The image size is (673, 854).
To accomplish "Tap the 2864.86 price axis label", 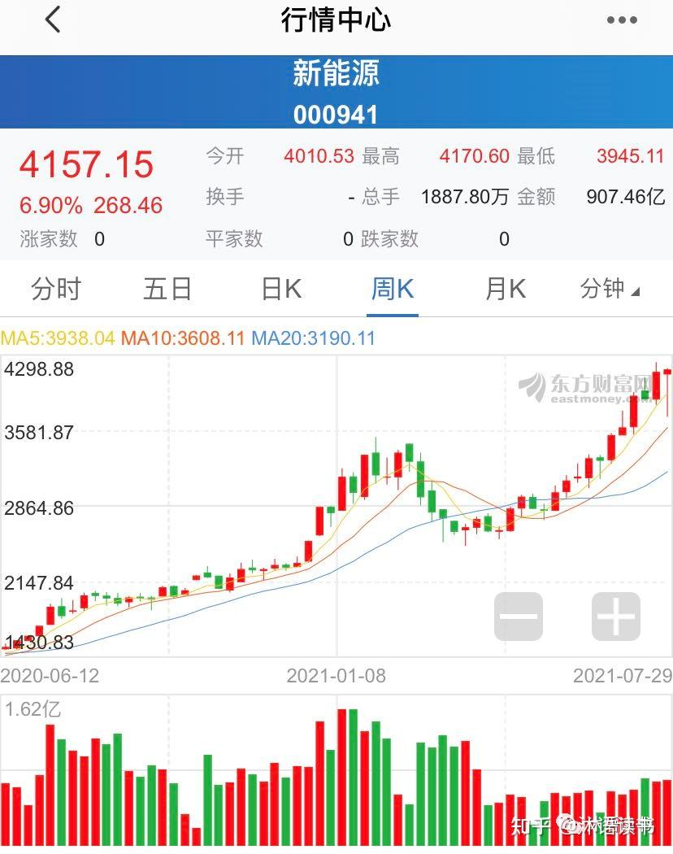I will click(39, 508).
